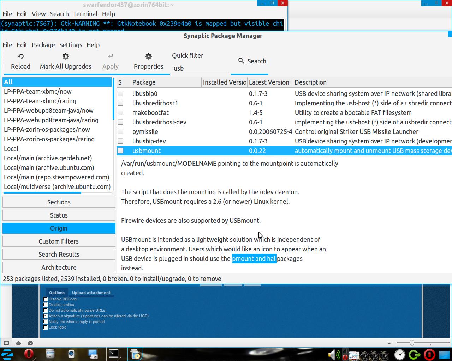Sort by the Installed Version column header
452x361 pixels.
[x=224, y=82]
